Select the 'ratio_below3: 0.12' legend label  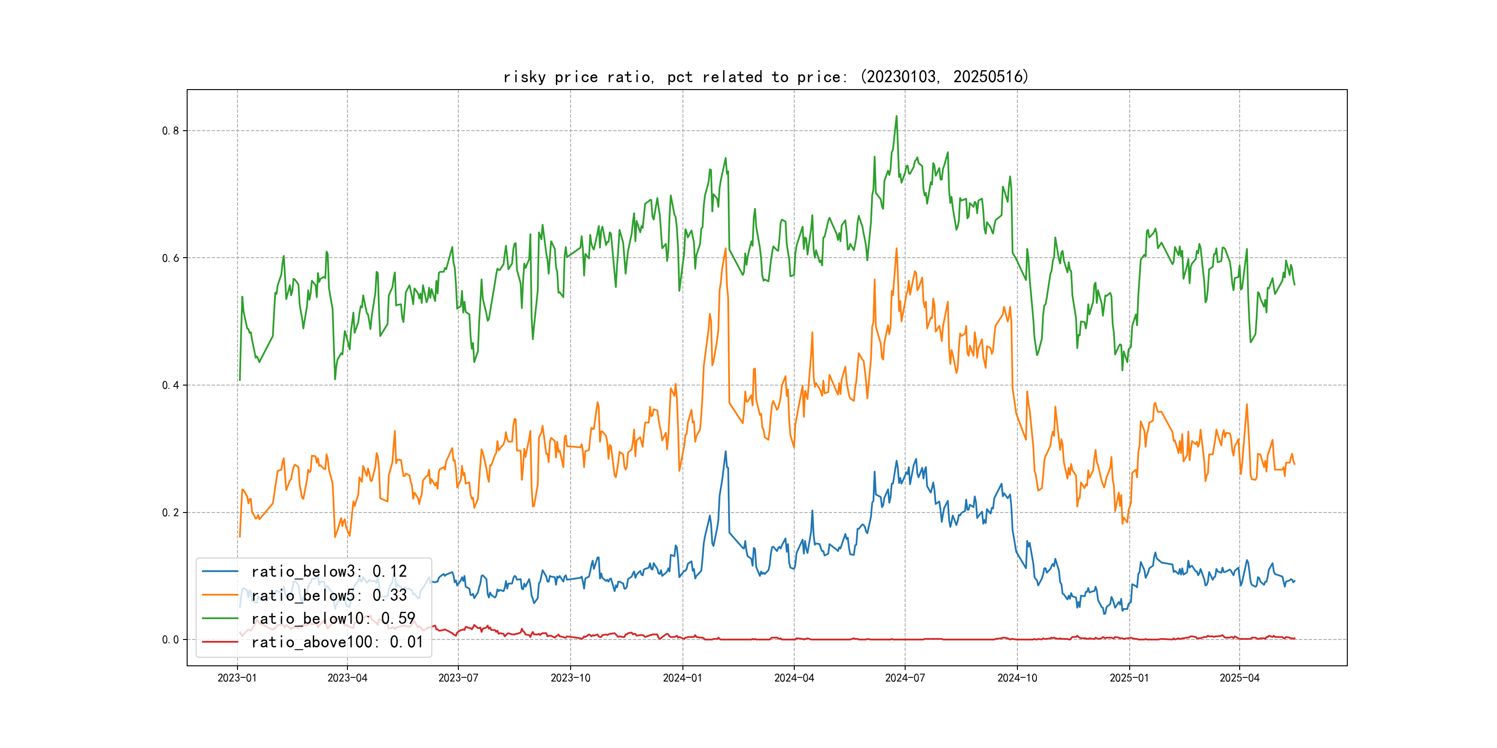click(329, 572)
